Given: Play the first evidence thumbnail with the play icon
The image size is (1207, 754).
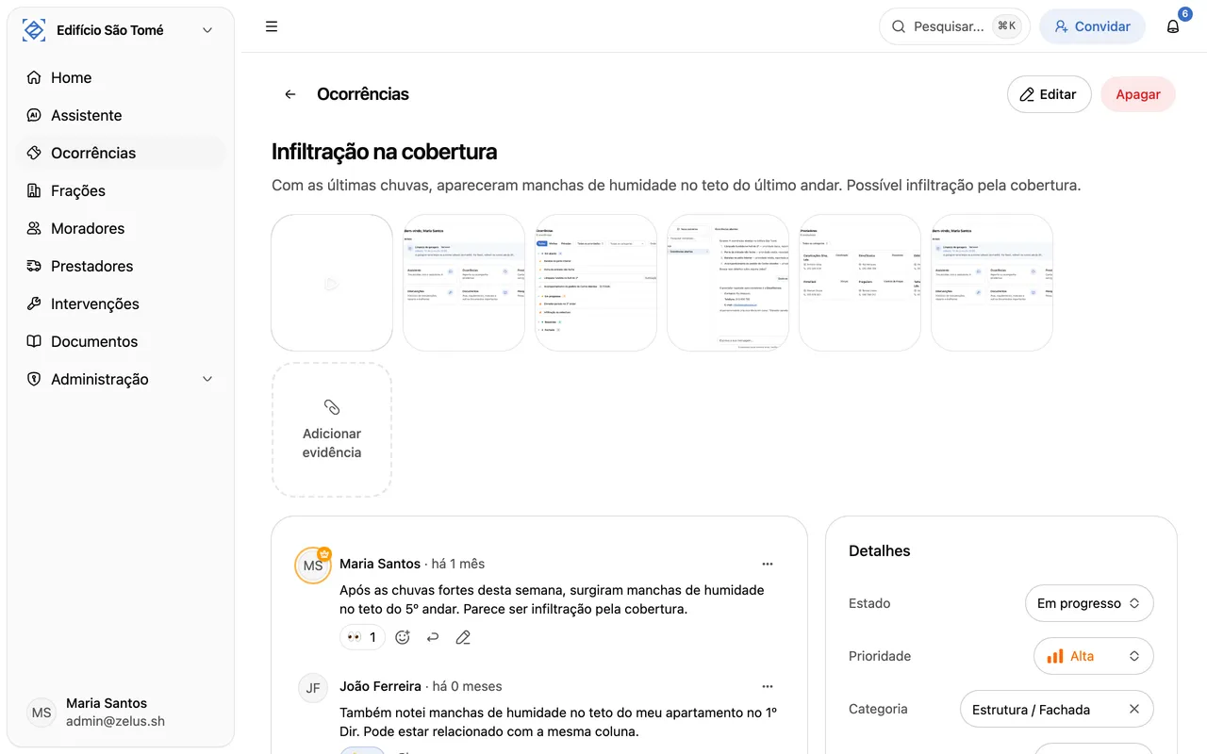Looking at the screenshot, I should (x=332, y=283).
